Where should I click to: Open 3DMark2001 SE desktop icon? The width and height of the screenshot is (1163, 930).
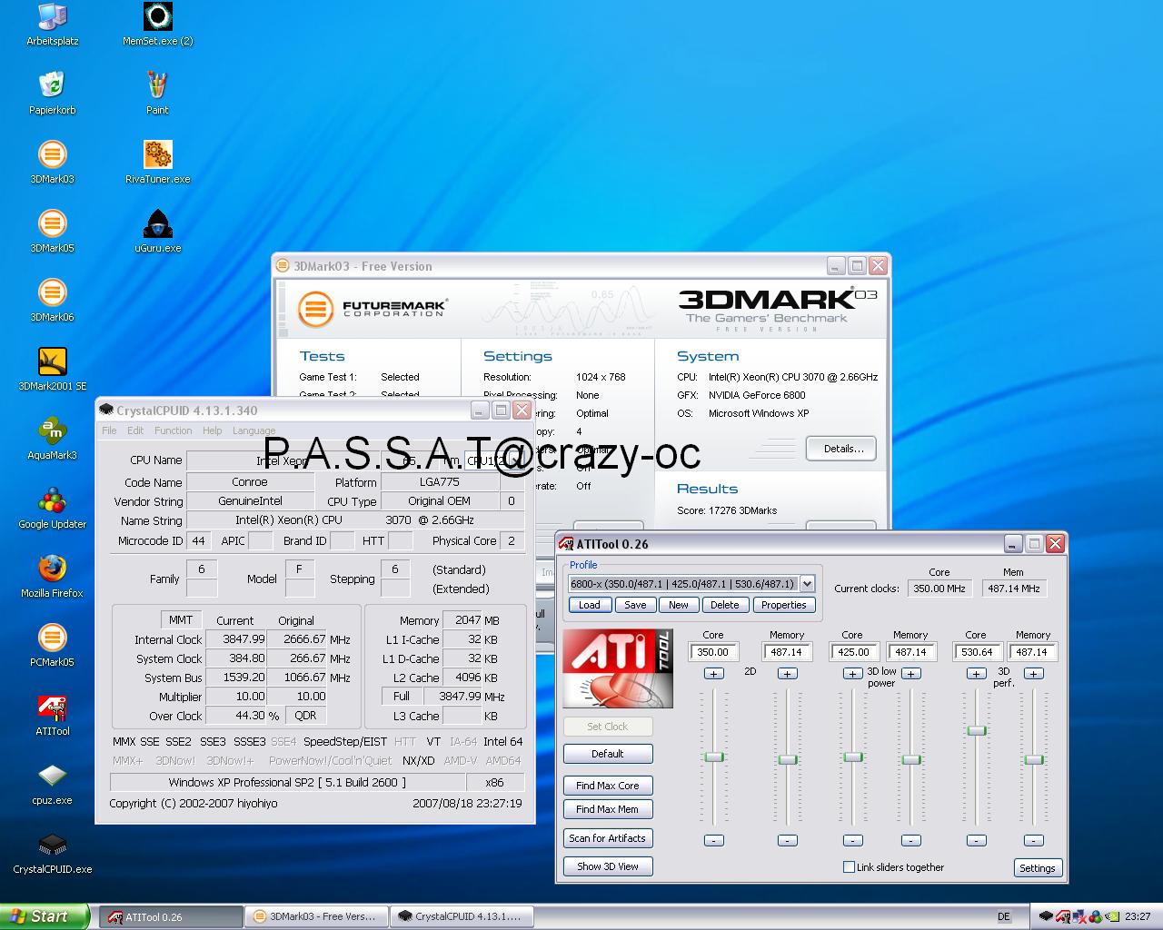click(x=52, y=370)
